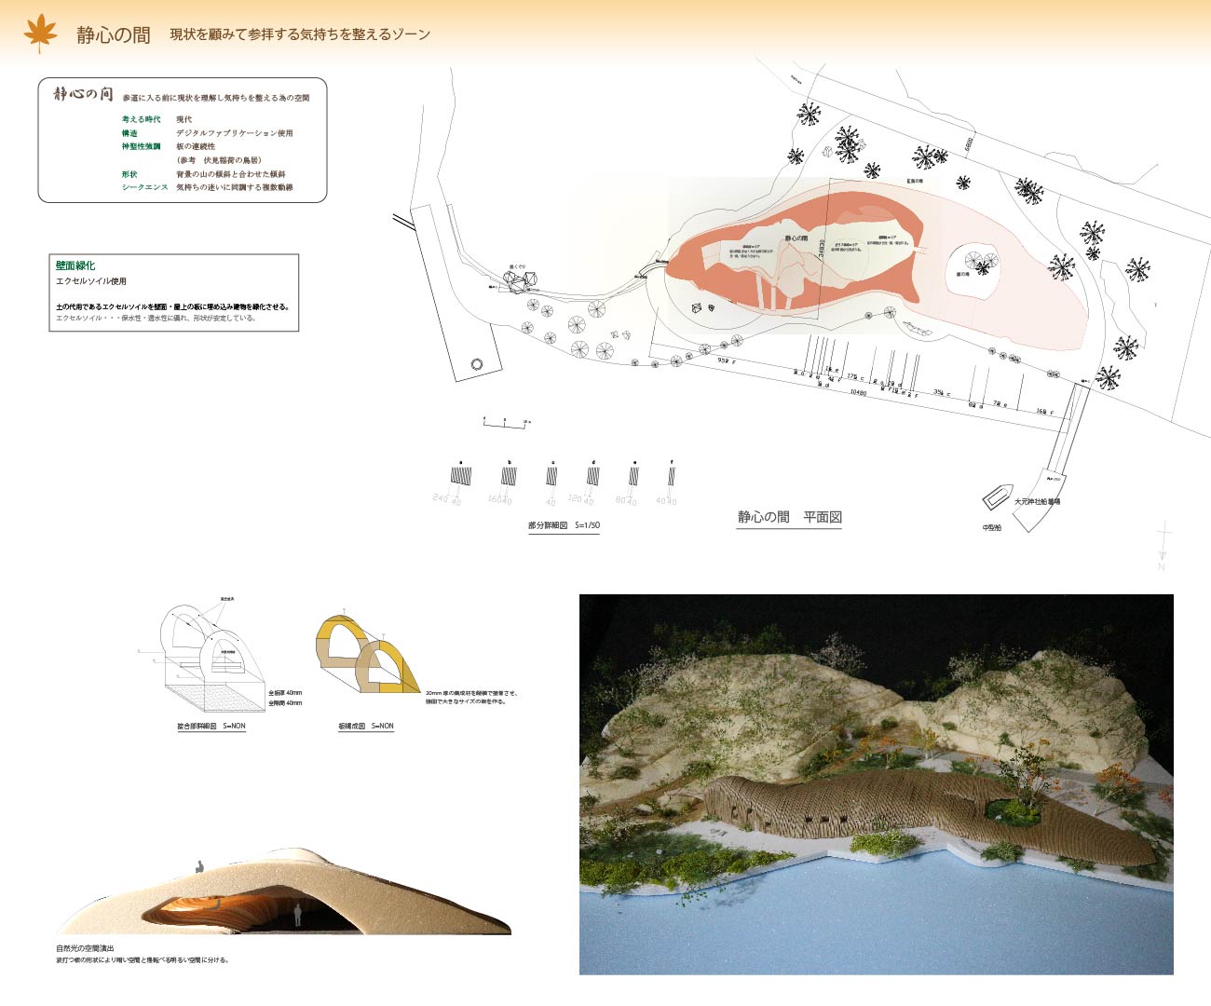Click the orange maple leaf icon

(40, 34)
